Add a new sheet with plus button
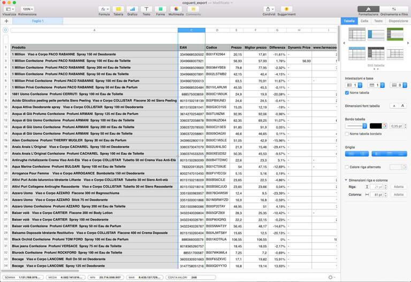The width and height of the screenshot is (411, 282). pos(6,21)
